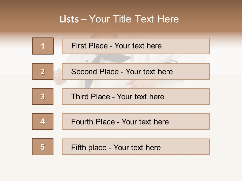Select the Fourth Place text box
The width and height of the screenshot is (242, 181).
pyautogui.click(x=136, y=121)
